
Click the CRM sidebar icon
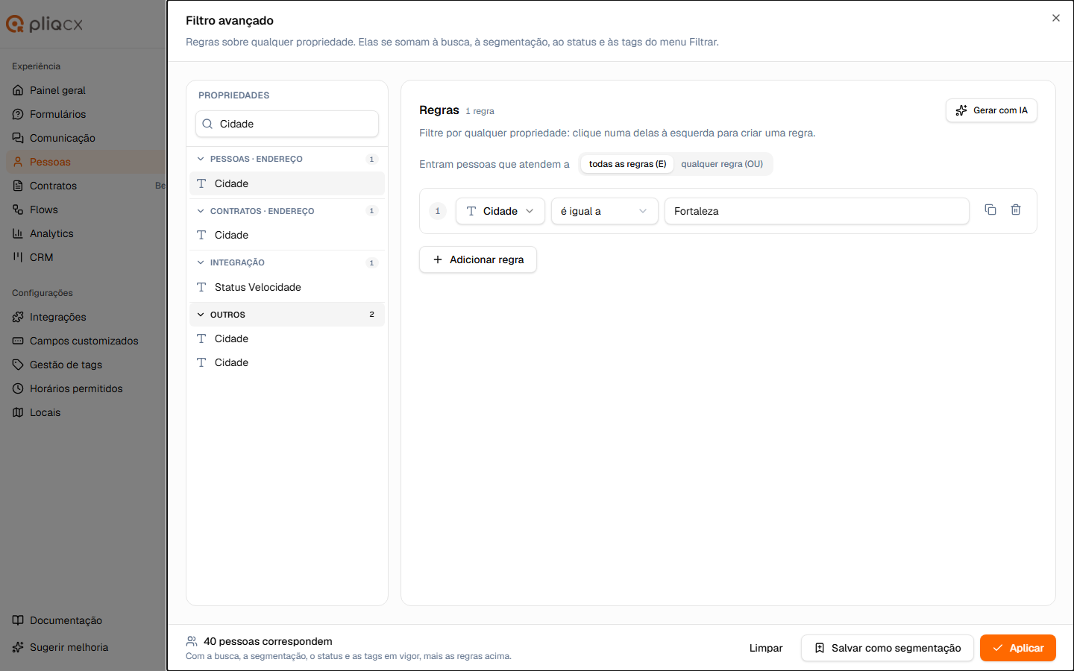18,257
